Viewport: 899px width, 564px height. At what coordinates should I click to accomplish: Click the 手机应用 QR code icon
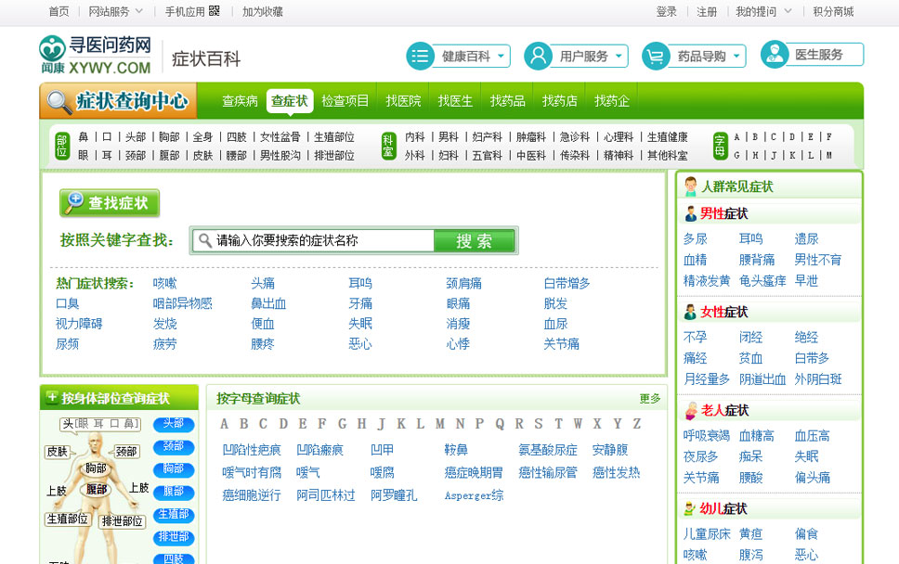tap(215, 11)
